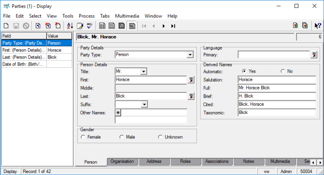Click the Last name field containing Blick

tap(151, 96)
